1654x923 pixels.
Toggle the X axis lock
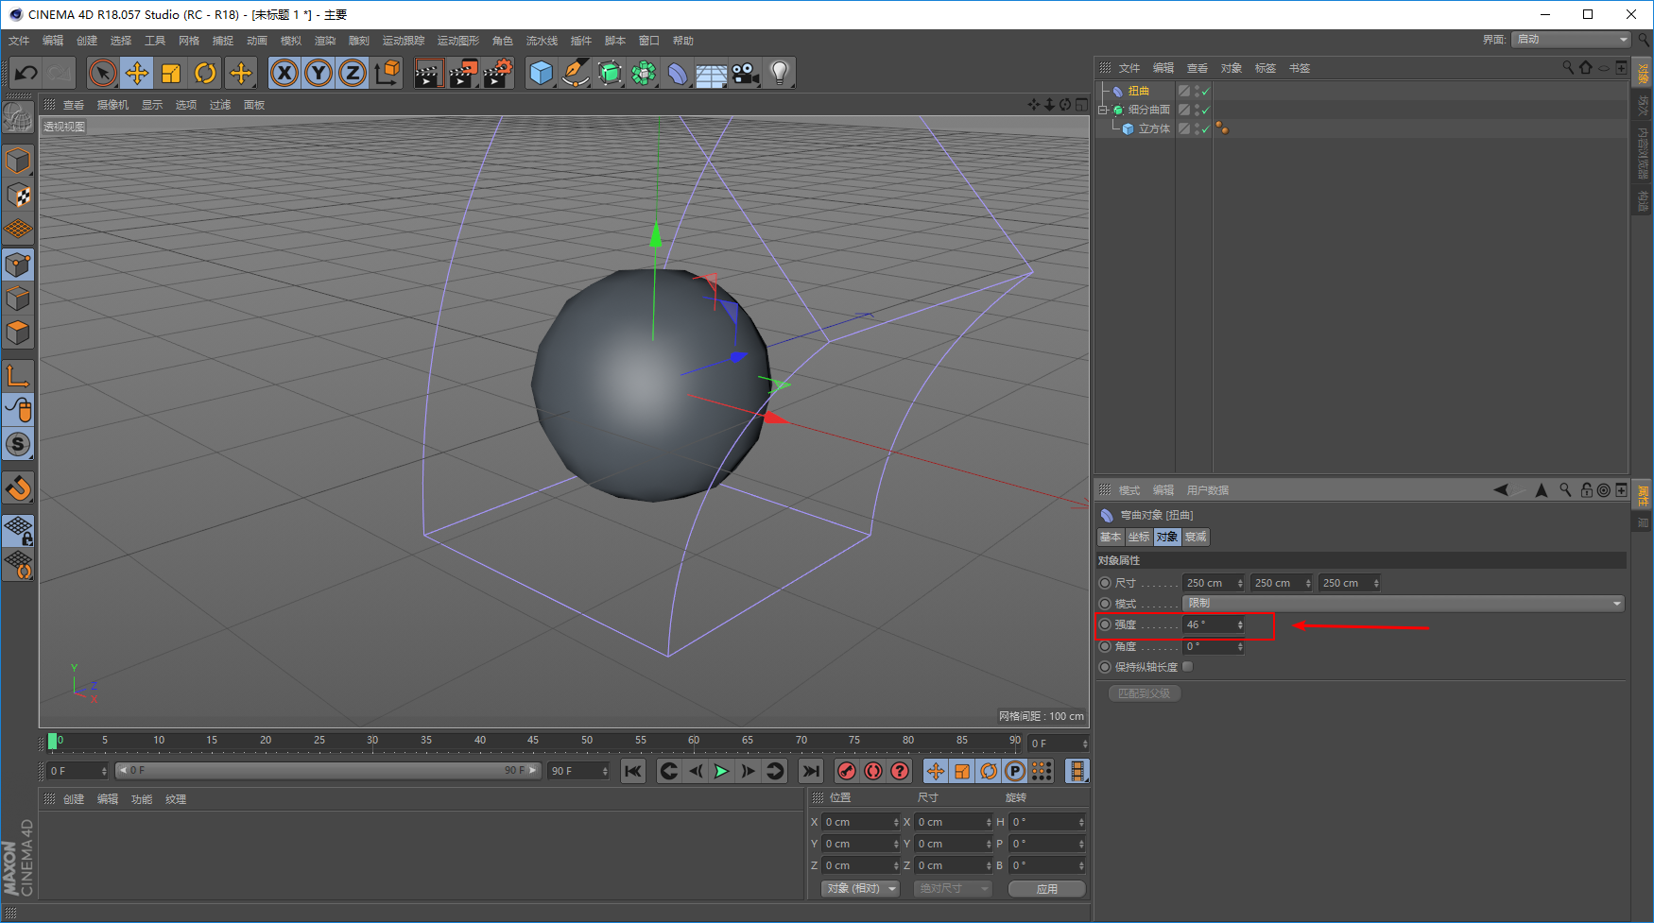tap(284, 73)
